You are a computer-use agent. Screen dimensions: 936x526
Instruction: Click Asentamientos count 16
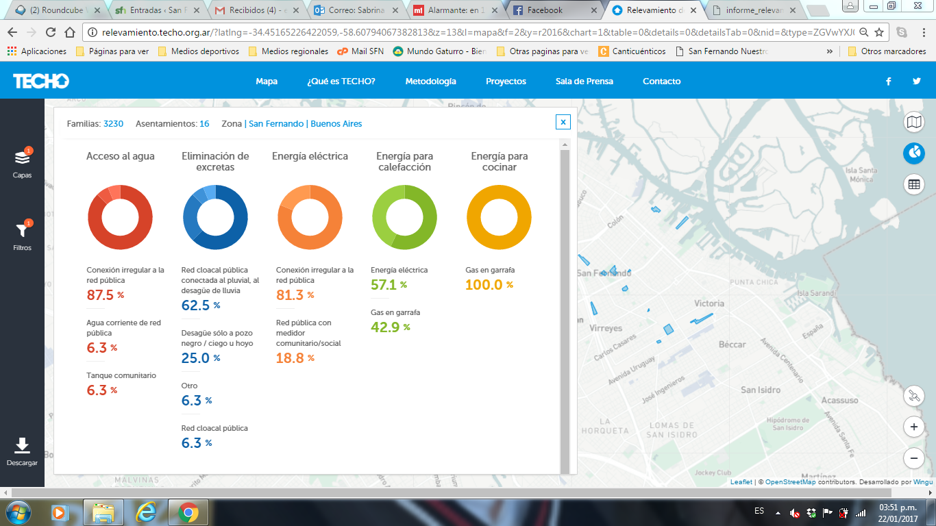pyautogui.click(x=204, y=124)
